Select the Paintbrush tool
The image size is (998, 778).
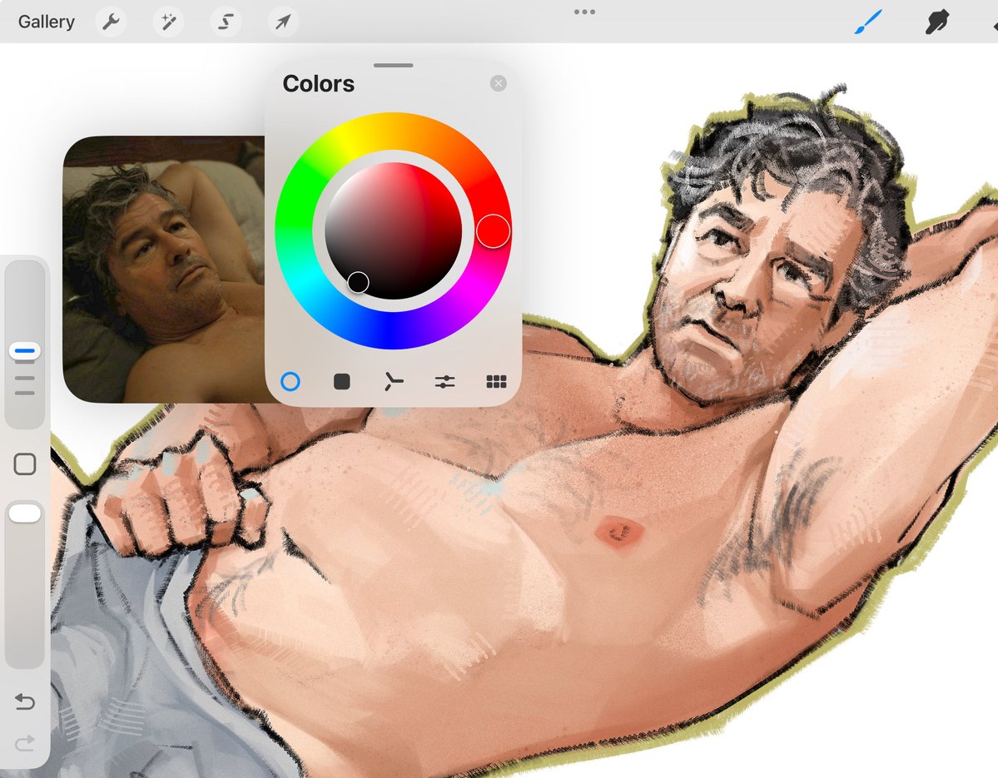(869, 22)
